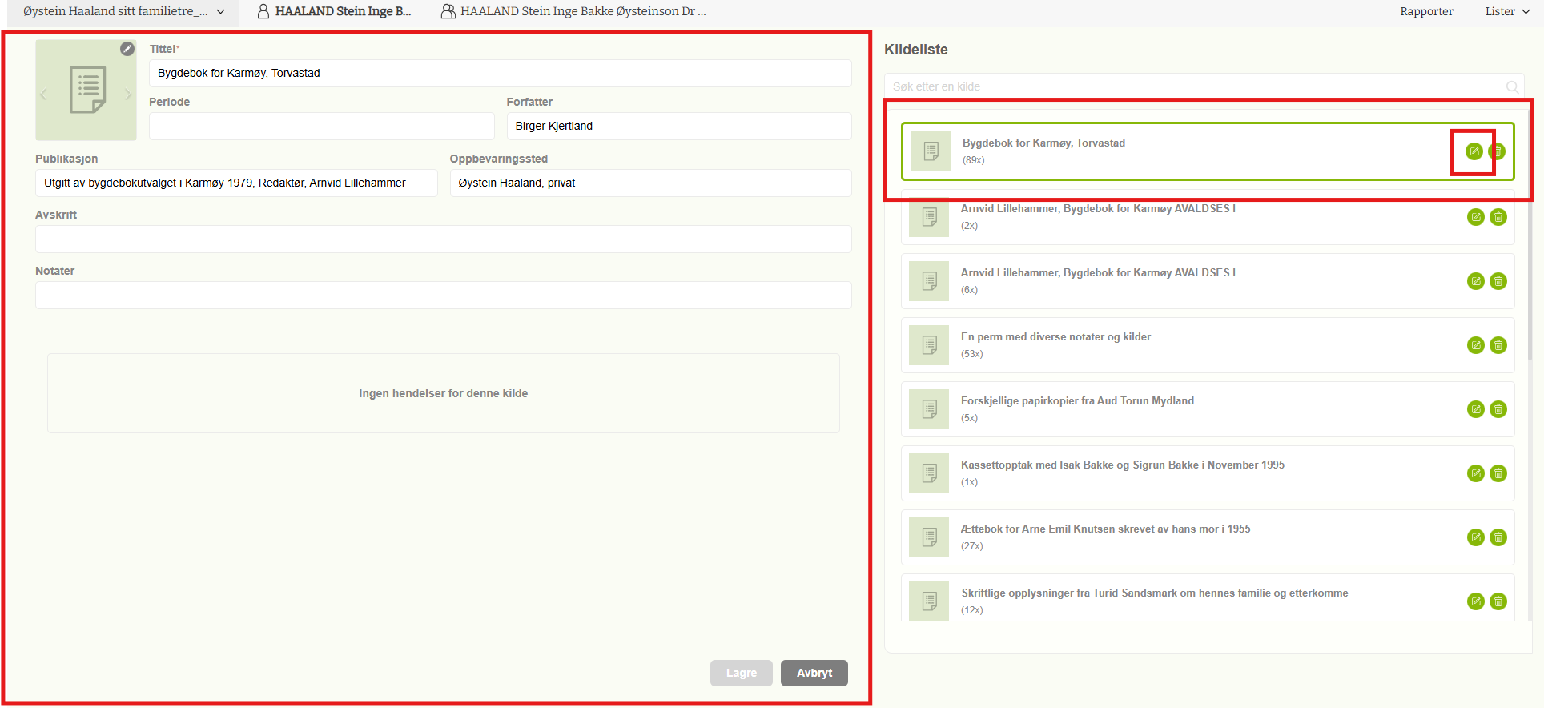Open the Rapporter menu

coord(1426,11)
